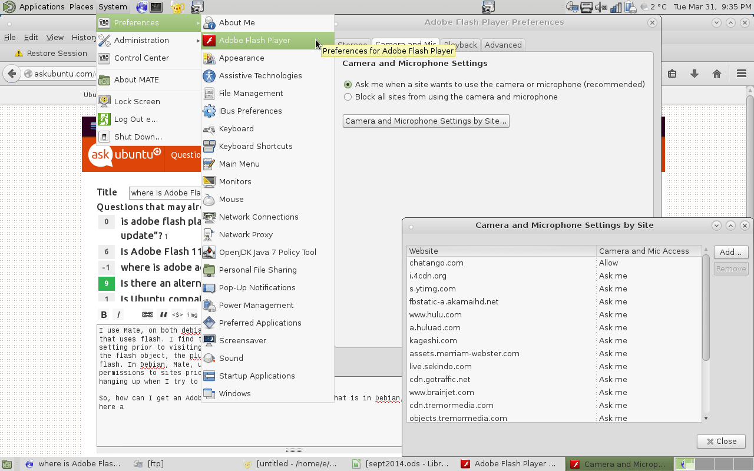The height and width of the screenshot is (471, 754).
Task: Click the Screensaver icon
Action: tap(209, 340)
